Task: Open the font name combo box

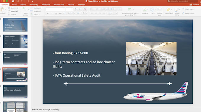Action: [x=55, y=9]
